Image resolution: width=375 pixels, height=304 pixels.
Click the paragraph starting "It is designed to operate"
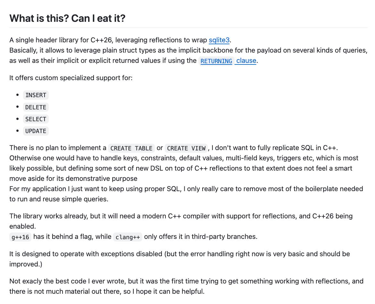point(179,259)
